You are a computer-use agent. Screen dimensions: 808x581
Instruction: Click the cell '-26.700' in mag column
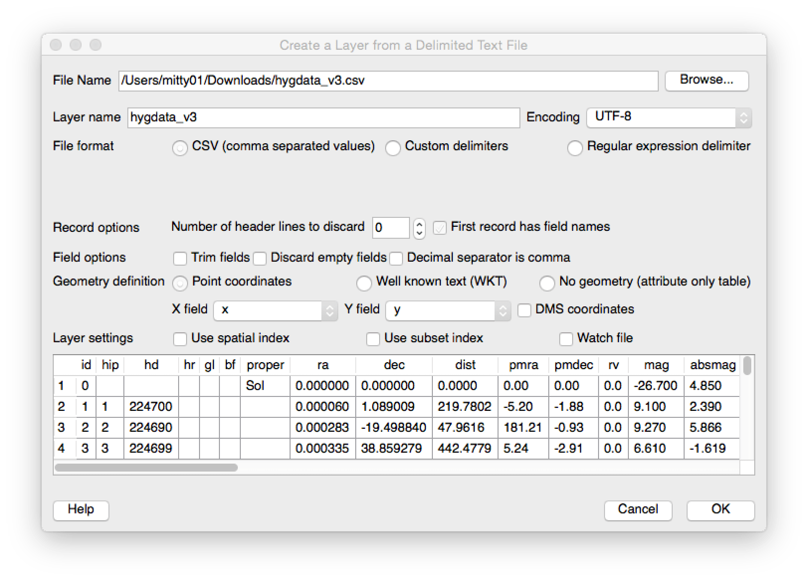pos(656,386)
